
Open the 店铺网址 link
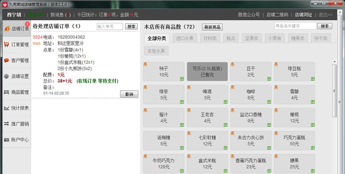303,15
